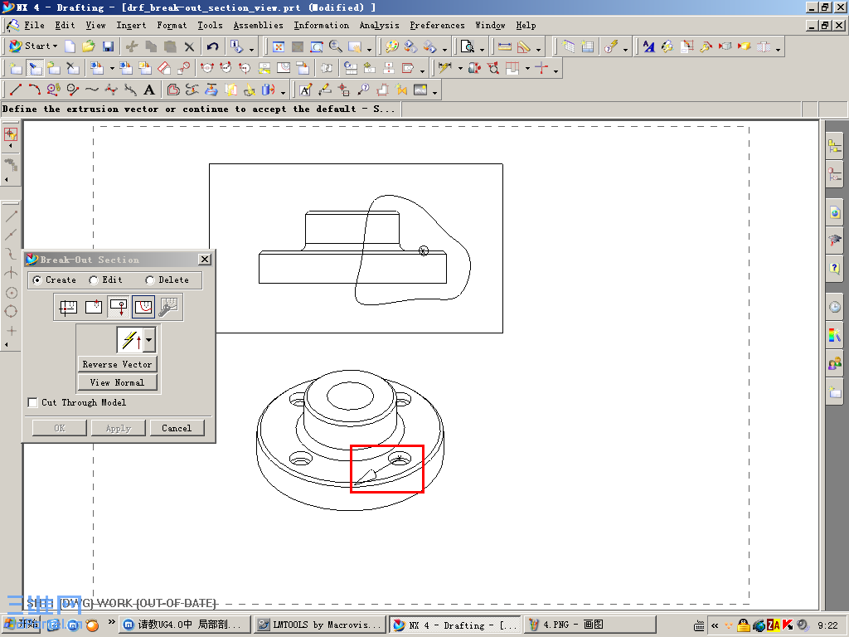Click the Apply button in Break-Out dialog
This screenshot has width=849, height=637.
(119, 428)
